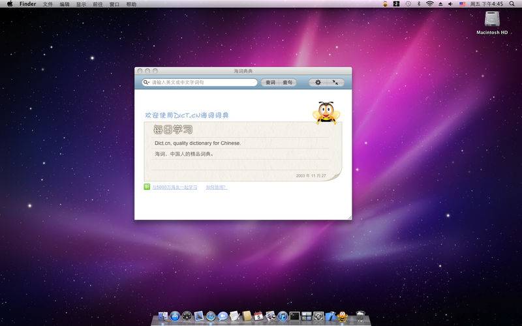The width and height of the screenshot is (522, 326).
Task: Open TextEdit from the Dock
Action: tap(235, 316)
